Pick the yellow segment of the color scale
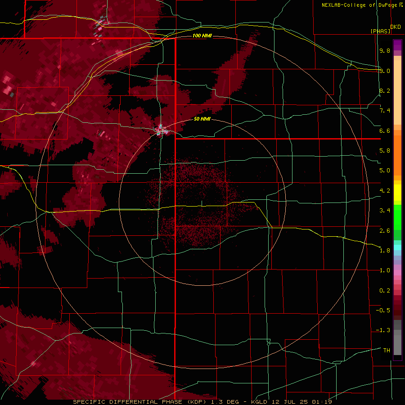The width and height of the screenshot is (405, 405). click(x=397, y=193)
